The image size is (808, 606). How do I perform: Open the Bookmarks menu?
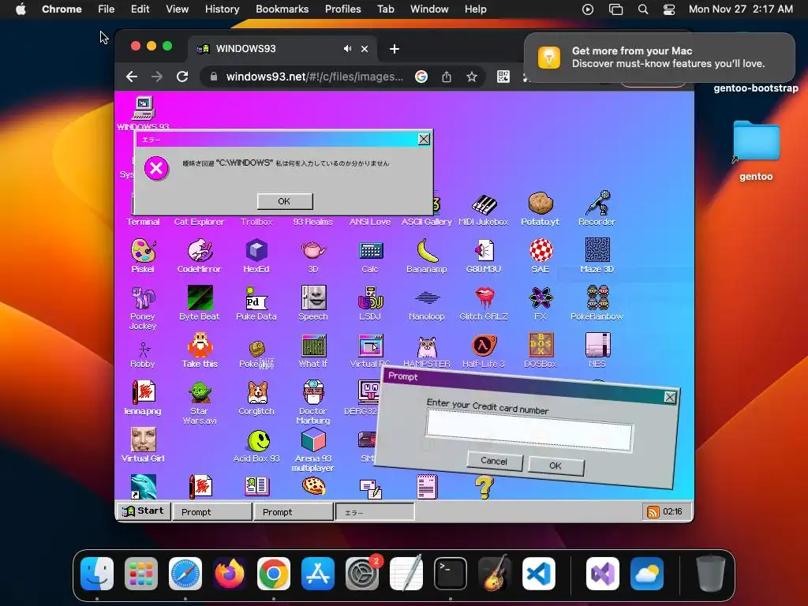coord(282,9)
